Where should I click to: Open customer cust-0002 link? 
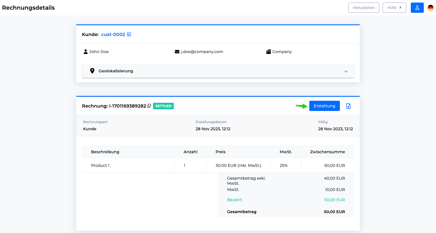click(x=113, y=34)
